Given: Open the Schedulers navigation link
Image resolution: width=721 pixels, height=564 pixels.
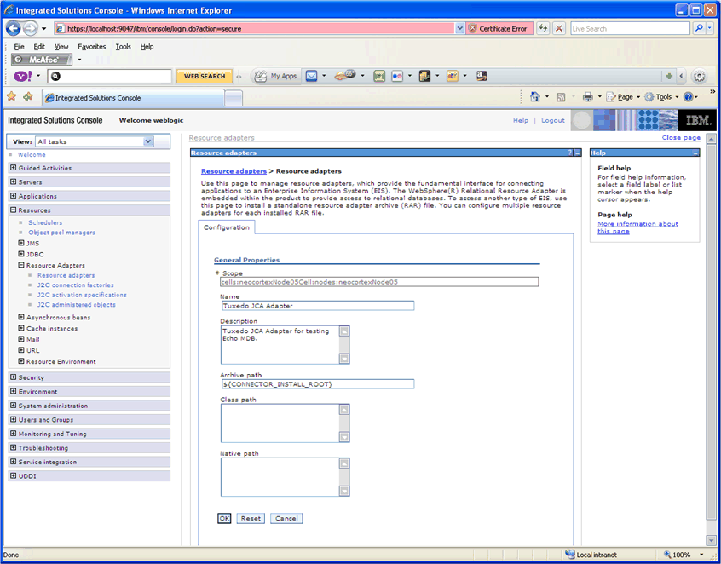Looking at the screenshot, I should (45, 222).
